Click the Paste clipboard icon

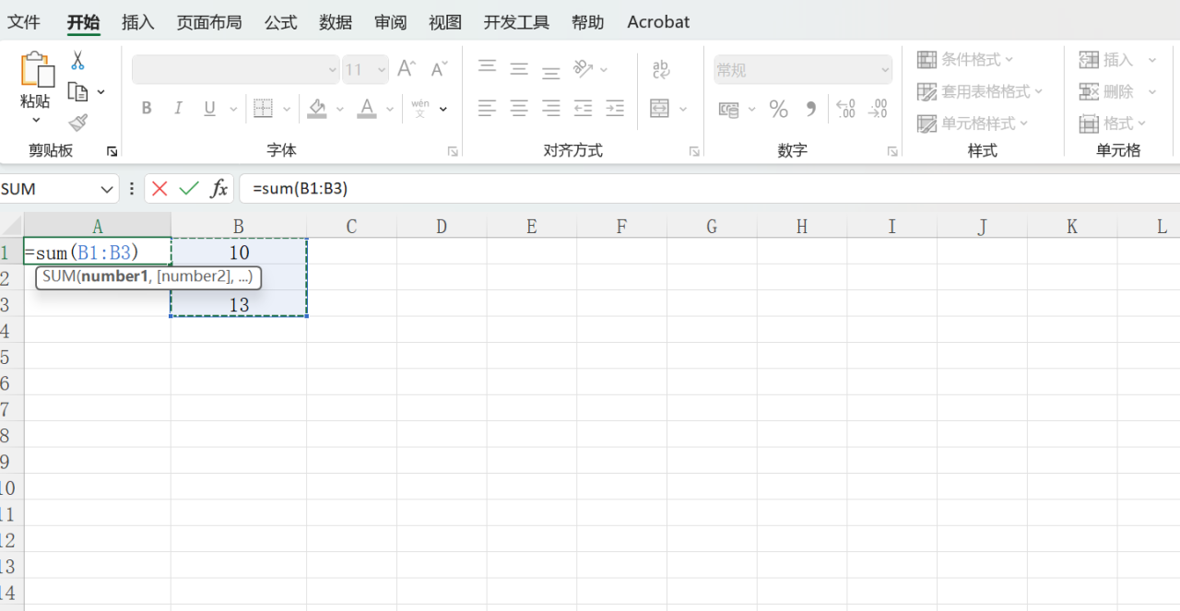point(36,70)
